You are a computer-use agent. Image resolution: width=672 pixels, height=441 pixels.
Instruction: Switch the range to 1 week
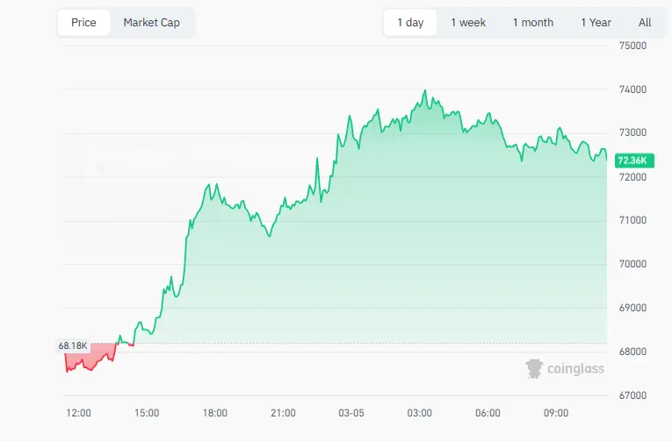[468, 23]
